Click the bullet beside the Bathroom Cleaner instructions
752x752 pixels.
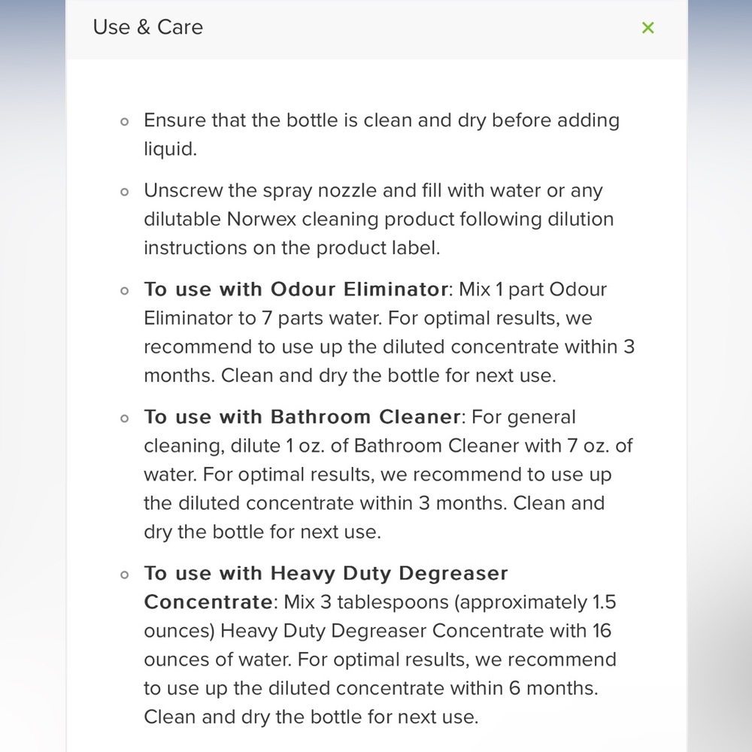pos(125,419)
